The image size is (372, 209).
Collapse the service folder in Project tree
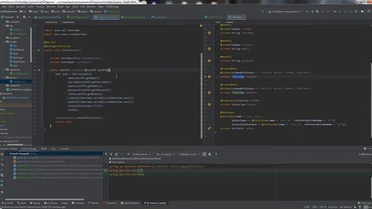point(4,77)
